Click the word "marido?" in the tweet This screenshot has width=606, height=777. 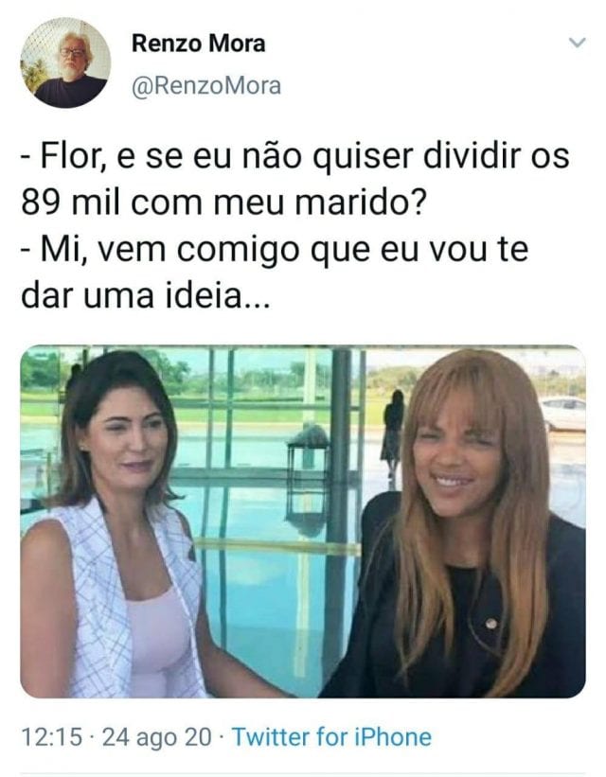coord(361,203)
